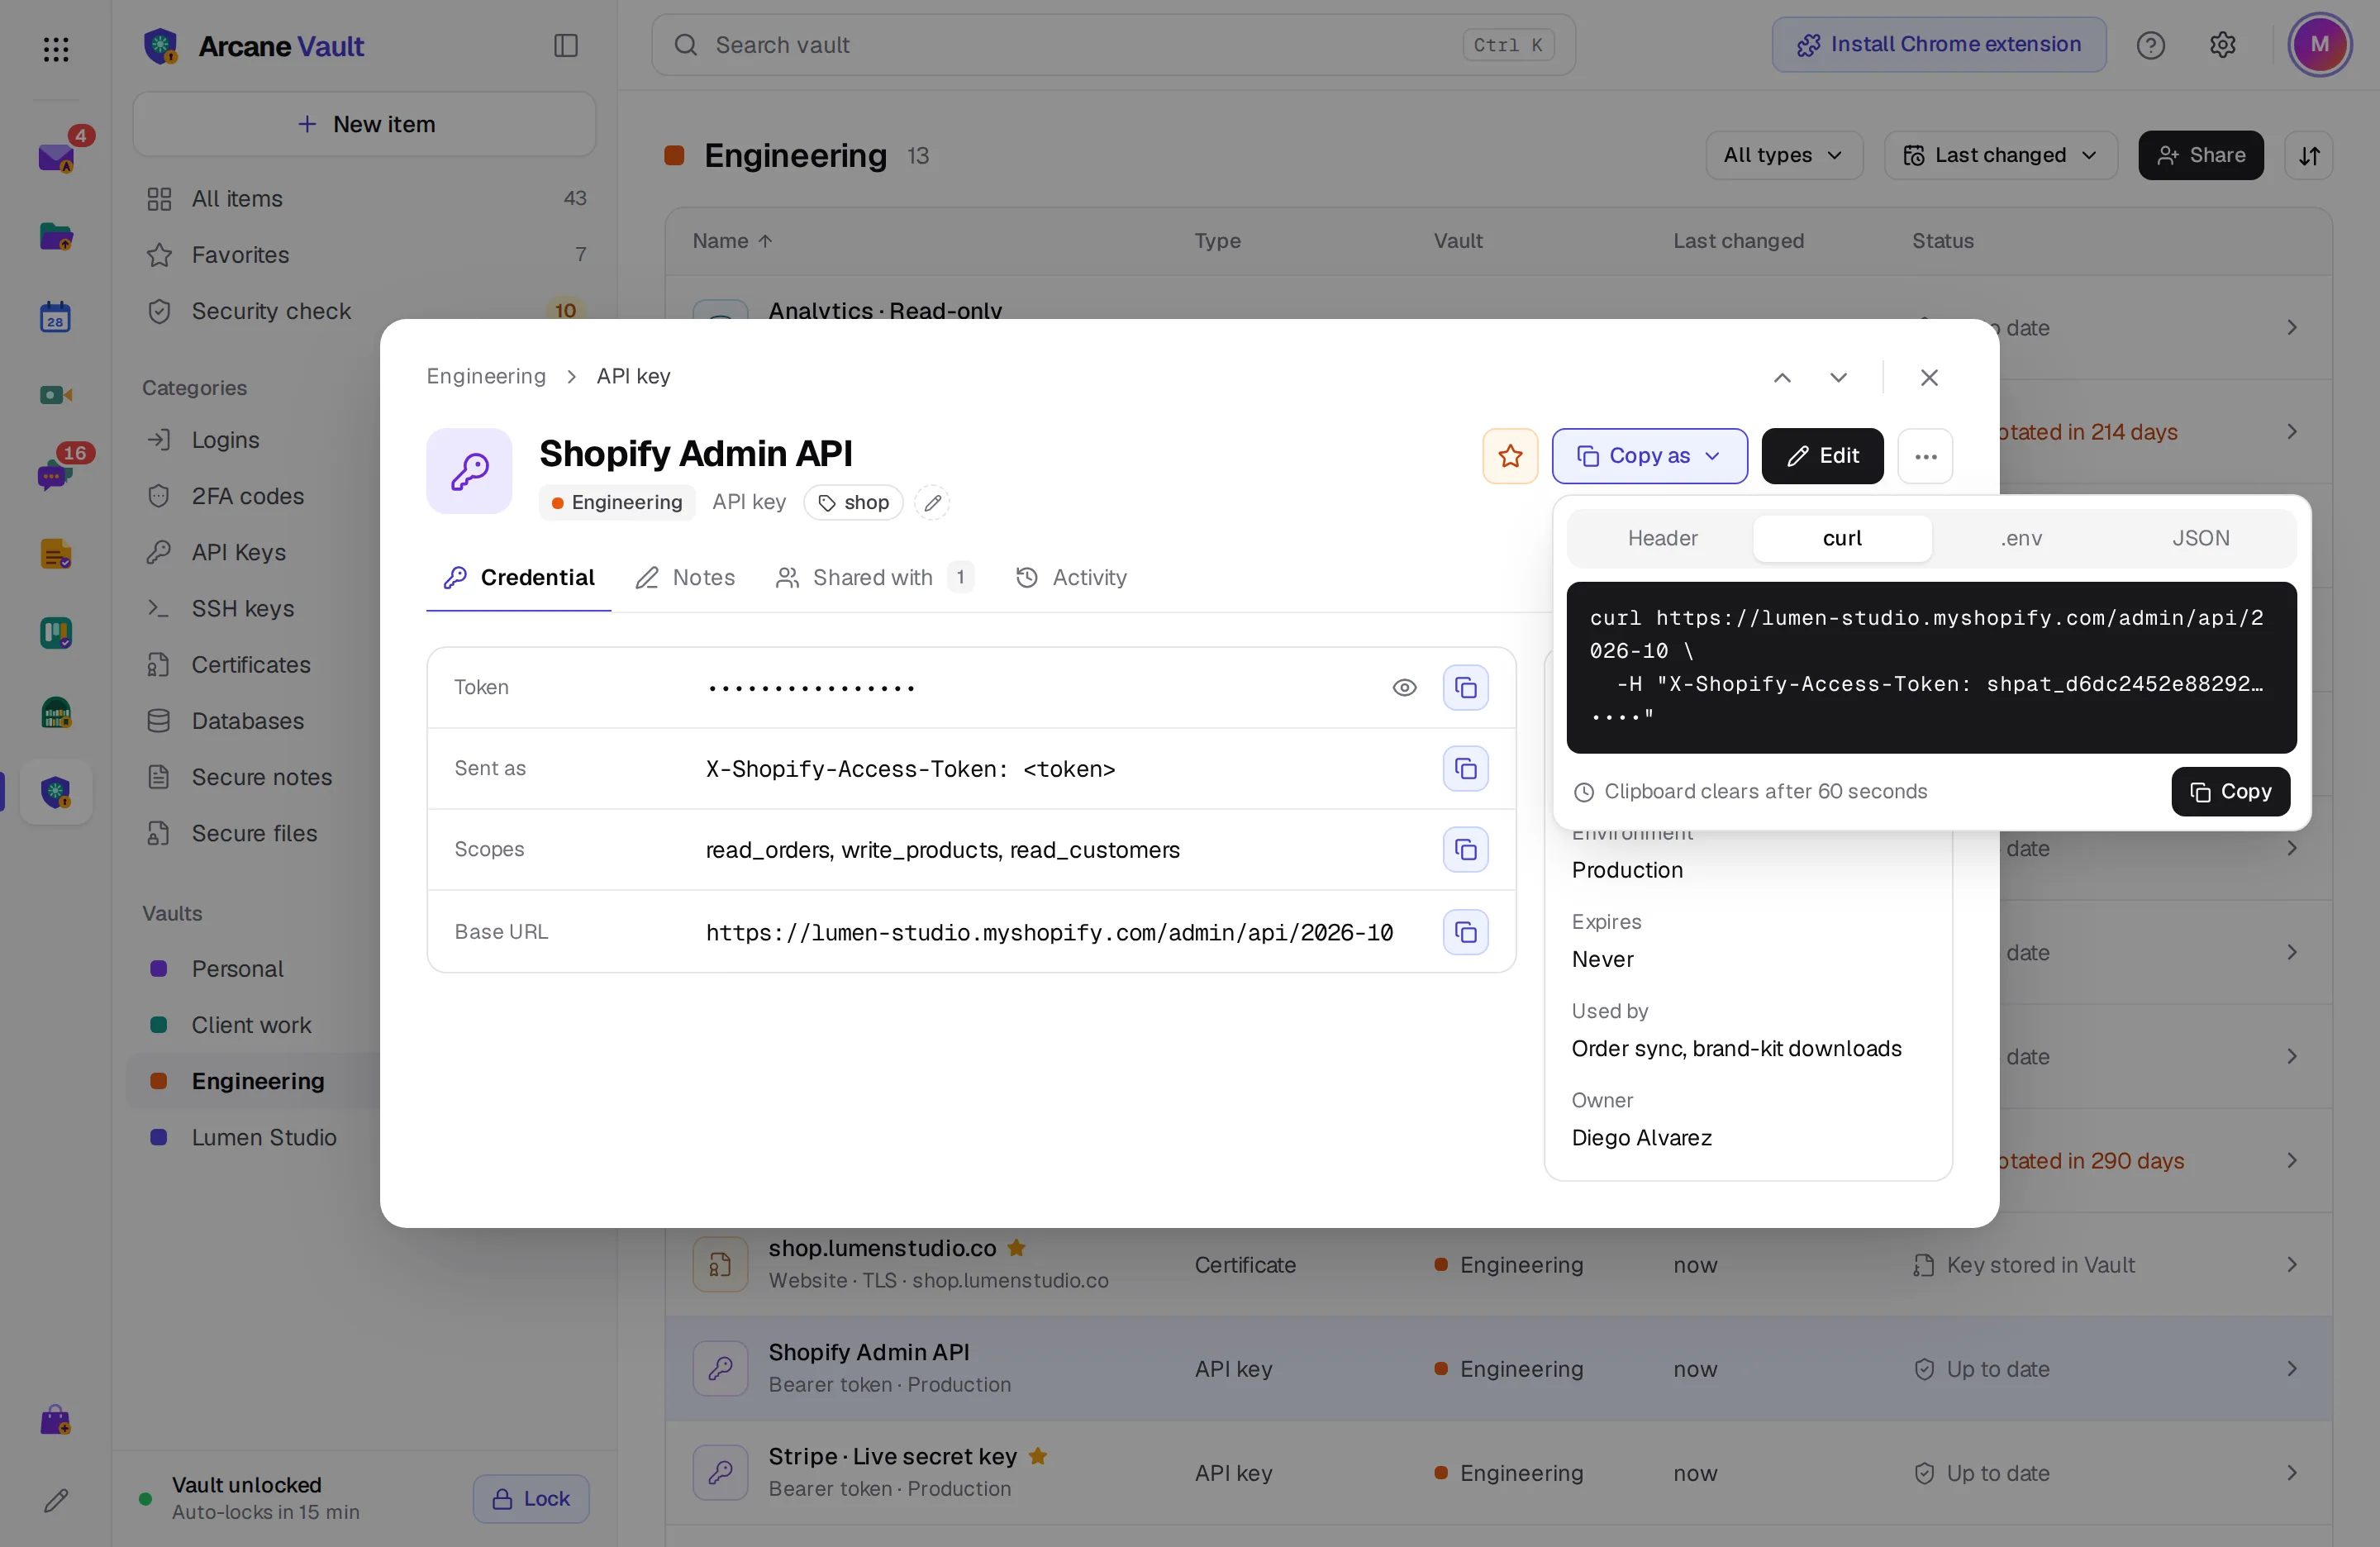Open the Shared with tab
The image size is (2380, 1547).
(874, 577)
